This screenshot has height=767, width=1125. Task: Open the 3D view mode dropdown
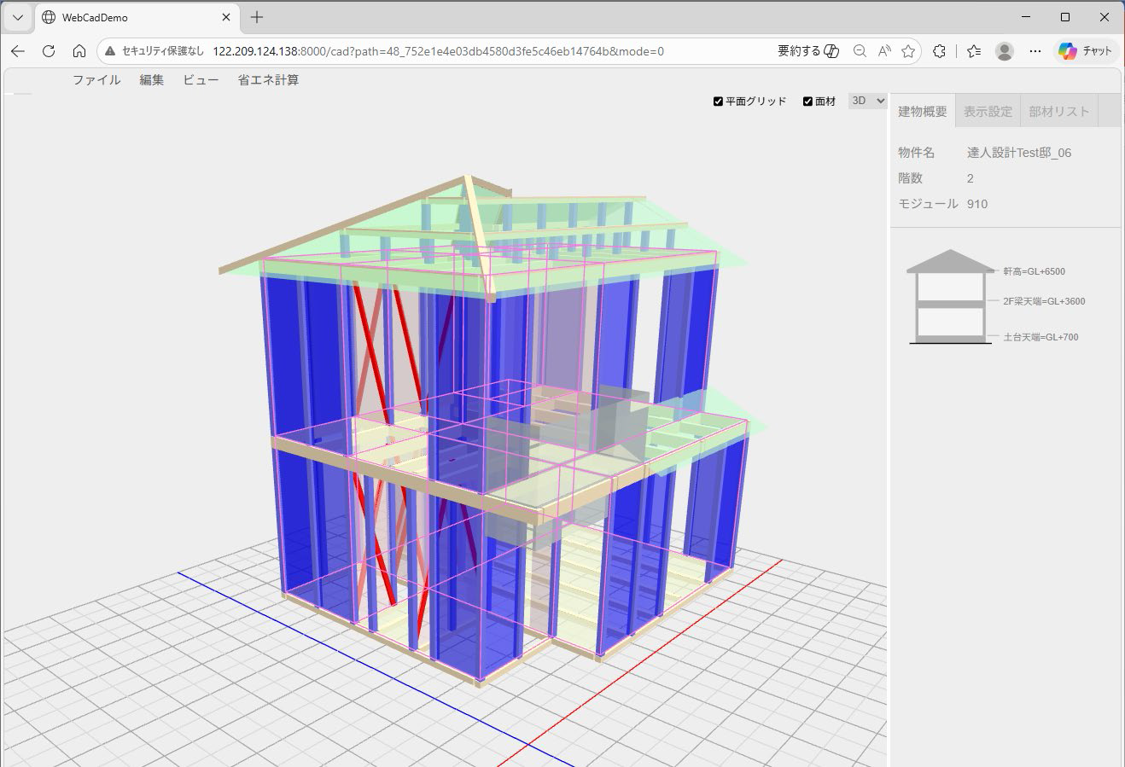coord(868,101)
